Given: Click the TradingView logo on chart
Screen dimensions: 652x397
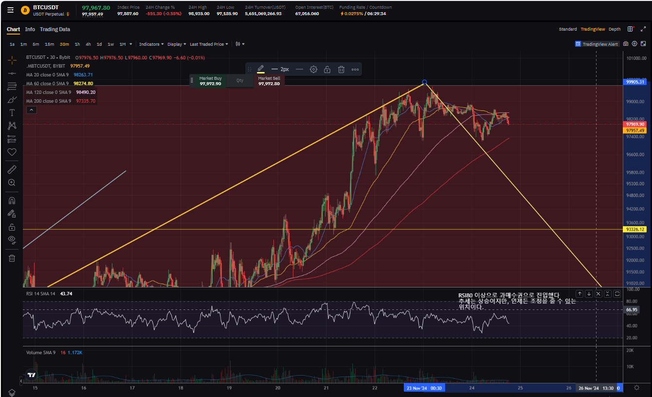Looking at the screenshot, I should [x=32, y=375].
